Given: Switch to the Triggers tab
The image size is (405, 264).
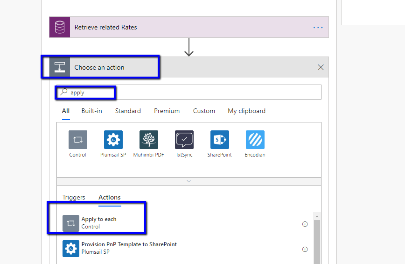Looking at the screenshot, I should (74, 197).
